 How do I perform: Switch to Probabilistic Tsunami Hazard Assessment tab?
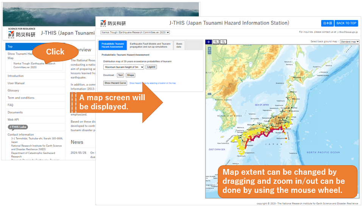[113, 45]
